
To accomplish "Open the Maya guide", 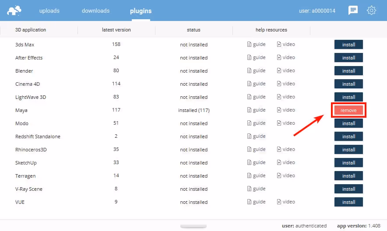I will click(x=256, y=110).
